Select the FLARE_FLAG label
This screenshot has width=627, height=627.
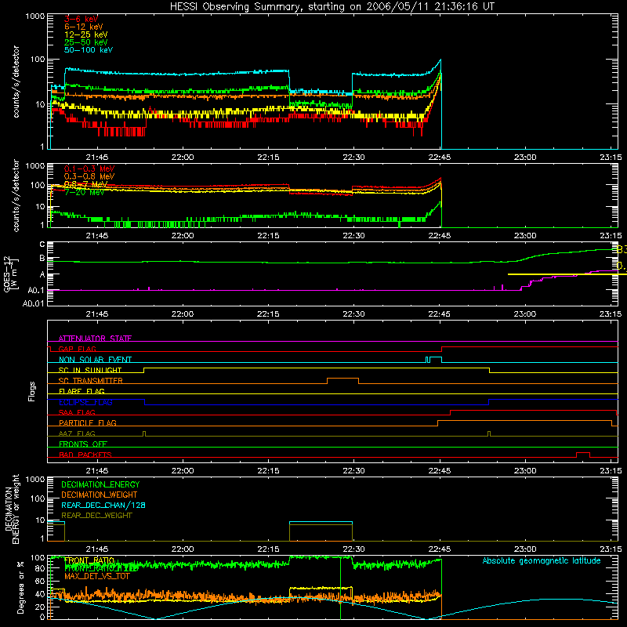coord(82,391)
